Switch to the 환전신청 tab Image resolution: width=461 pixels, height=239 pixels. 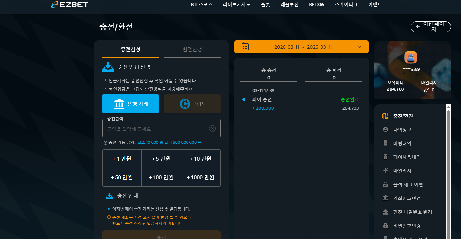pyautogui.click(x=192, y=49)
